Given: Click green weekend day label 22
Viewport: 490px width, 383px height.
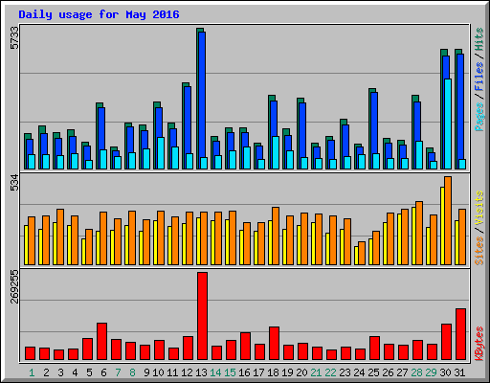Looking at the screenshot, I should click(x=330, y=372).
